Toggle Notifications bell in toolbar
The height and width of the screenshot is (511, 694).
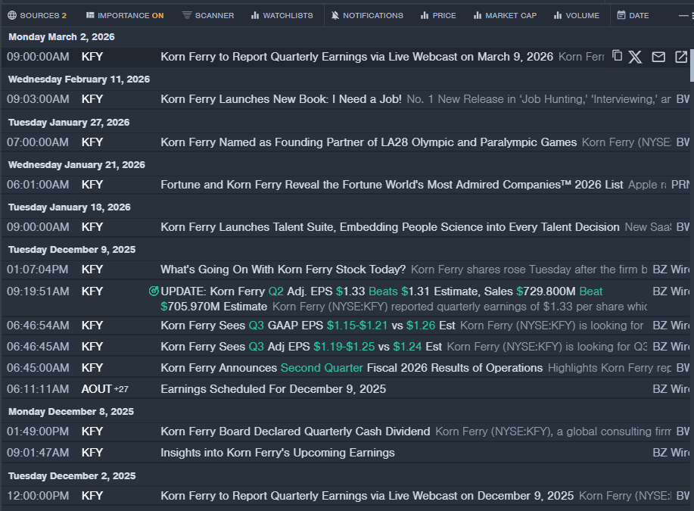367,15
